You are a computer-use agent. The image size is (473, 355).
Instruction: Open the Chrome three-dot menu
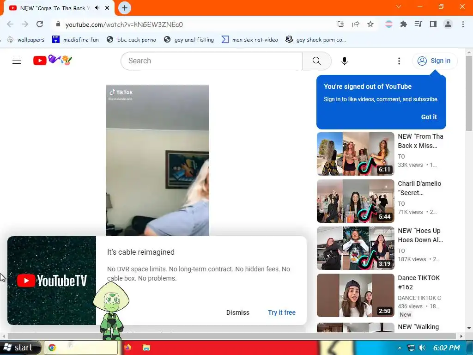pyautogui.click(x=463, y=24)
